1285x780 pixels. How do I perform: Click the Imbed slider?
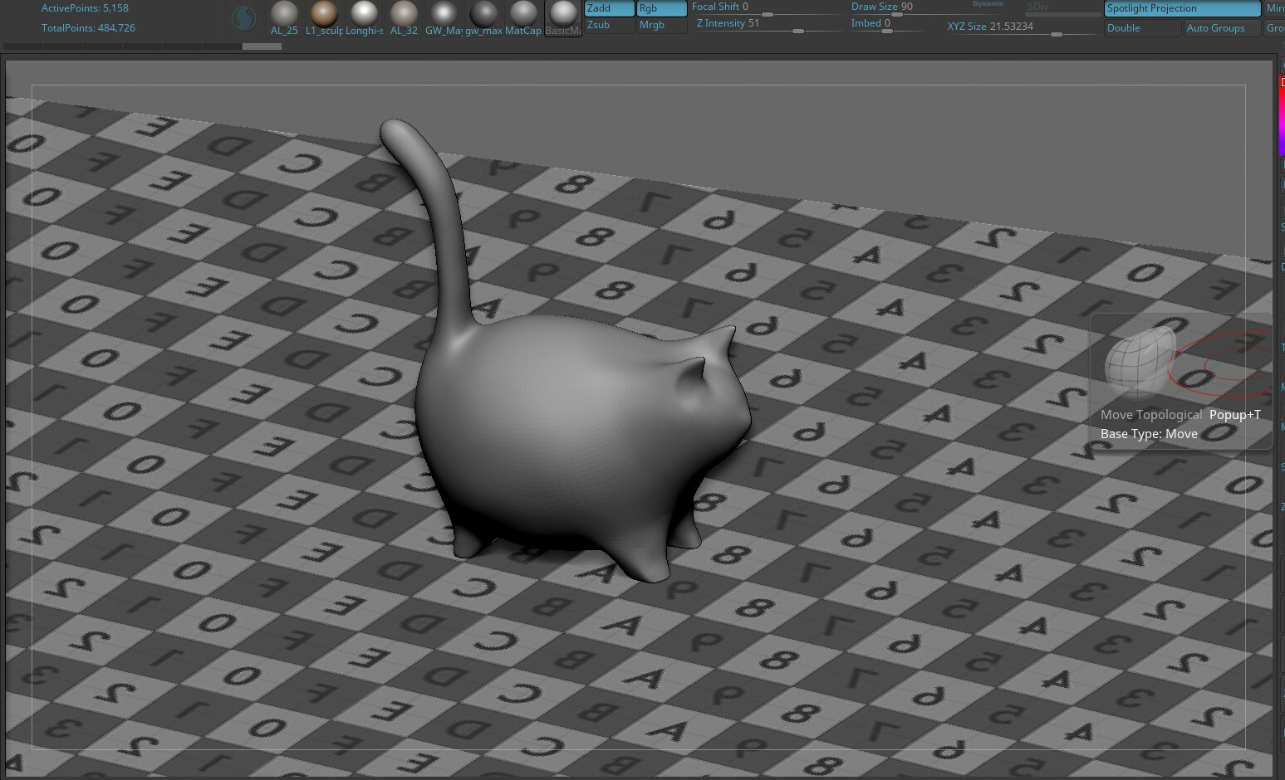(x=885, y=24)
